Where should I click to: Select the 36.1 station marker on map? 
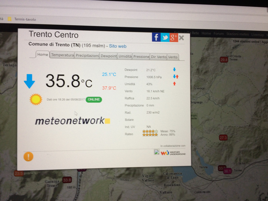point(228,171)
